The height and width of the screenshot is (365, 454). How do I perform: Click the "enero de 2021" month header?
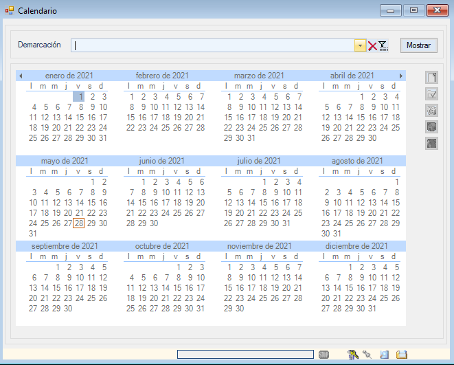[x=69, y=76]
